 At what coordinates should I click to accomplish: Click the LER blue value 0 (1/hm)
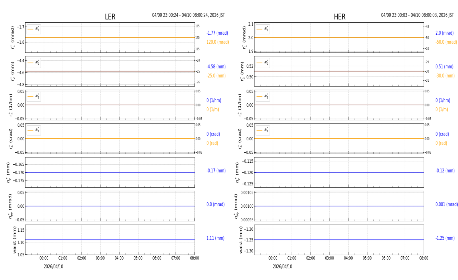(x=214, y=100)
